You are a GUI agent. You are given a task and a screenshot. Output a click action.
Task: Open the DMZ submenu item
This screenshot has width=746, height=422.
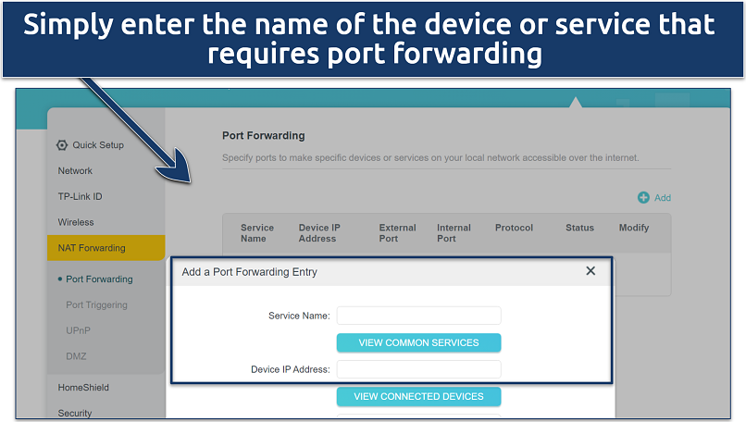click(76, 356)
